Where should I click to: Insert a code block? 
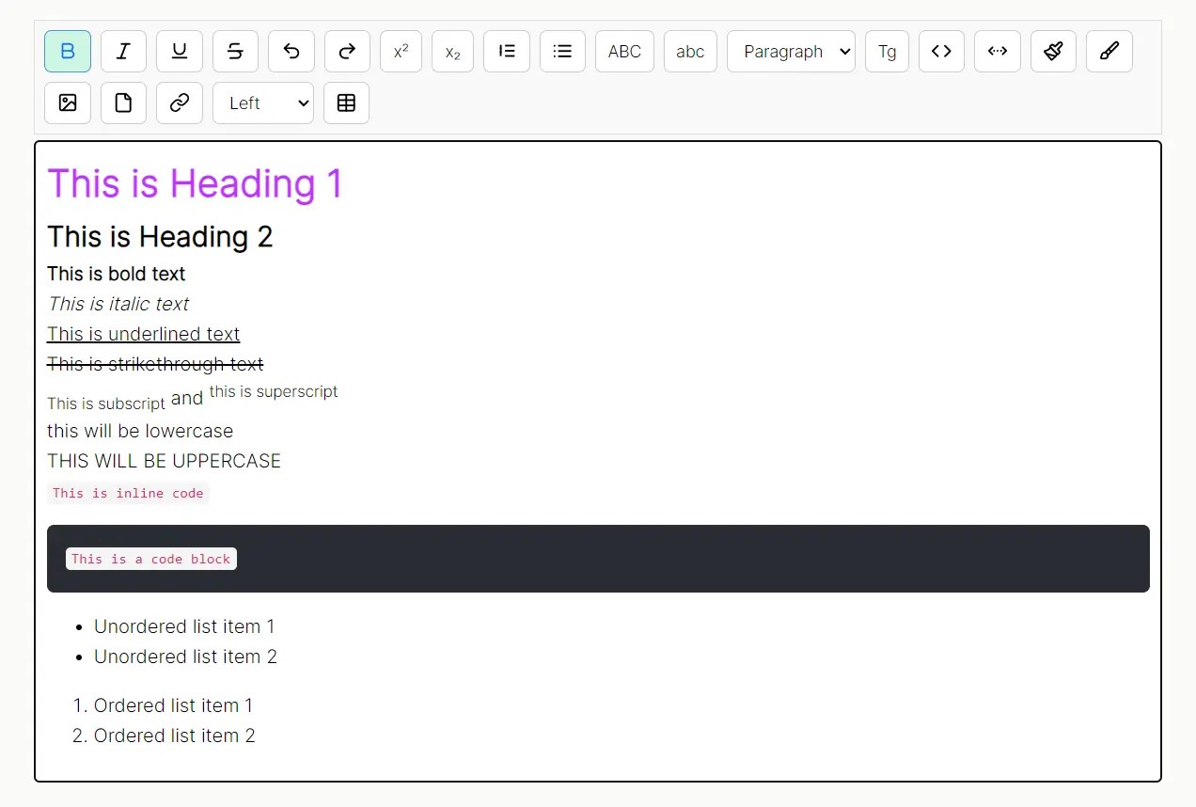pyautogui.click(x=998, y=52)
